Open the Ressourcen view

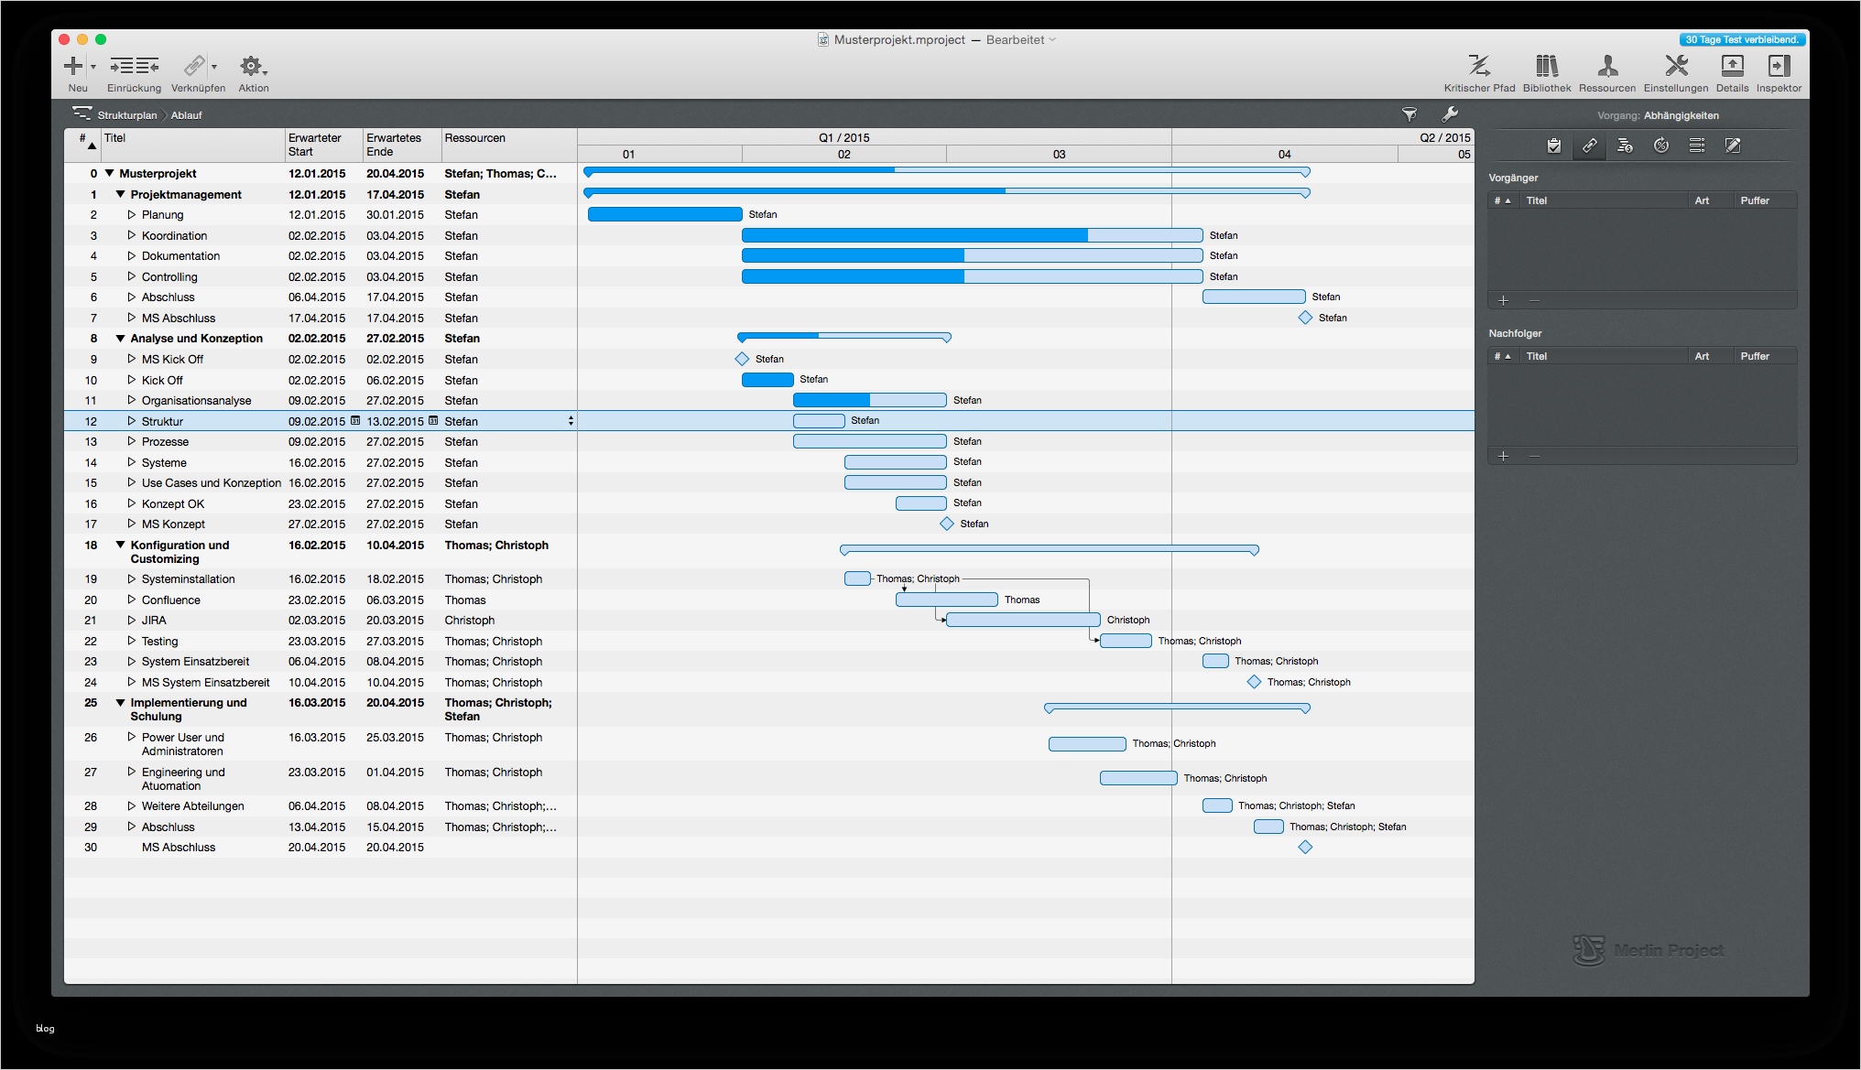[x=1607, y=67]
